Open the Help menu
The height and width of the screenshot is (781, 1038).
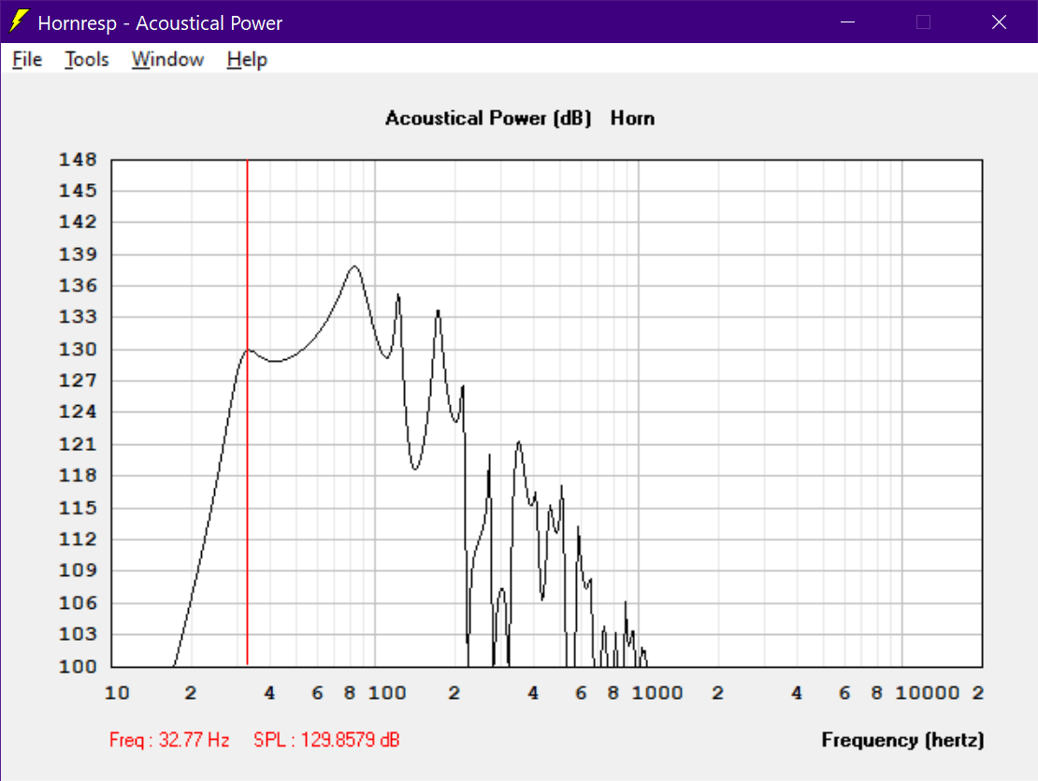tap(247, 60)
